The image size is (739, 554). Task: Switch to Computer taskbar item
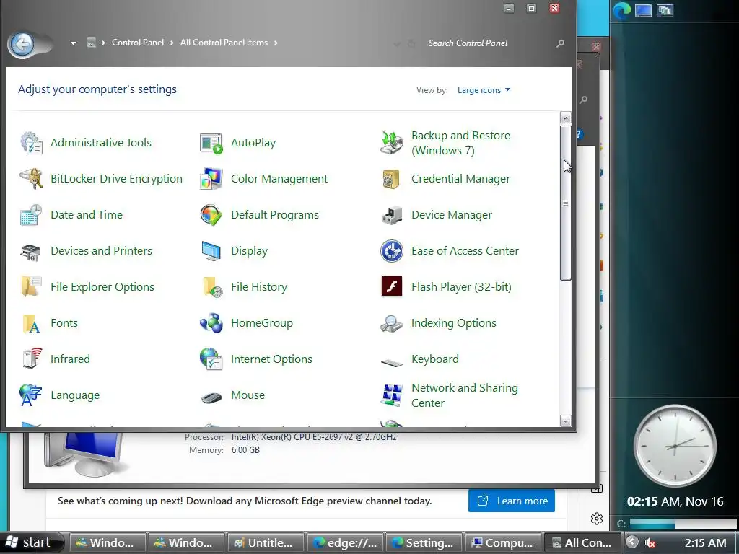503,542
